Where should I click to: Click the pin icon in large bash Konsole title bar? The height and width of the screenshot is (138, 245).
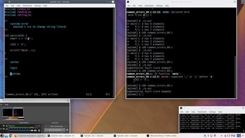[131, 2]
